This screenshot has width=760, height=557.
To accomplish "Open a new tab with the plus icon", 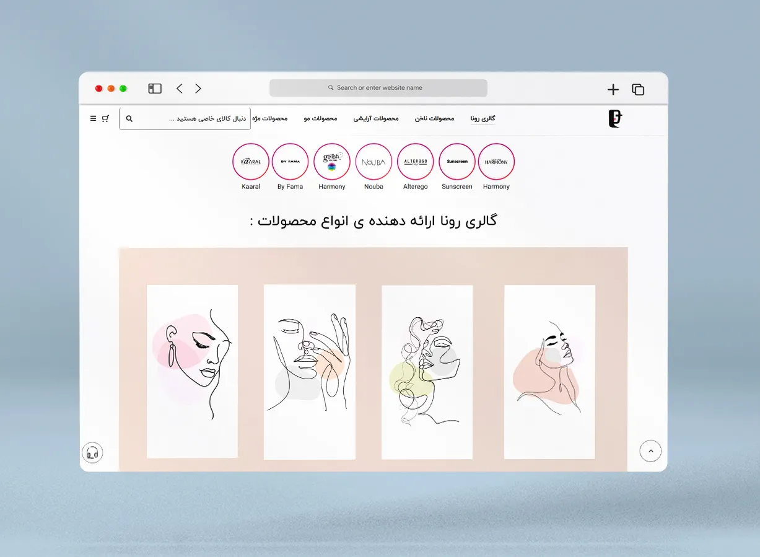I will 613,89.
